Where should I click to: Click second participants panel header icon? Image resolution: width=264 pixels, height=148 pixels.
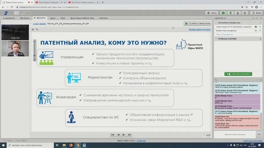257,18
